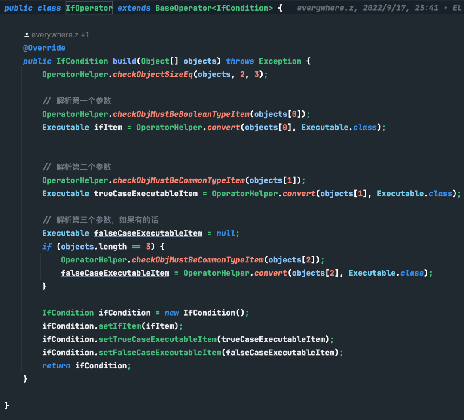Click the BaseOperator superclass name
The width and height of the screenshot is (464, 420).
[x=183, y=8]
